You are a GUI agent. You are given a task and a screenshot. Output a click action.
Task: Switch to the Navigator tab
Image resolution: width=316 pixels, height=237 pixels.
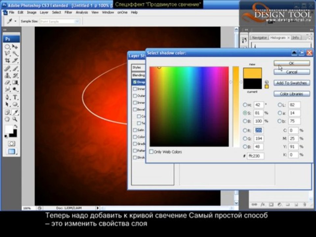[x=259, y=38]
